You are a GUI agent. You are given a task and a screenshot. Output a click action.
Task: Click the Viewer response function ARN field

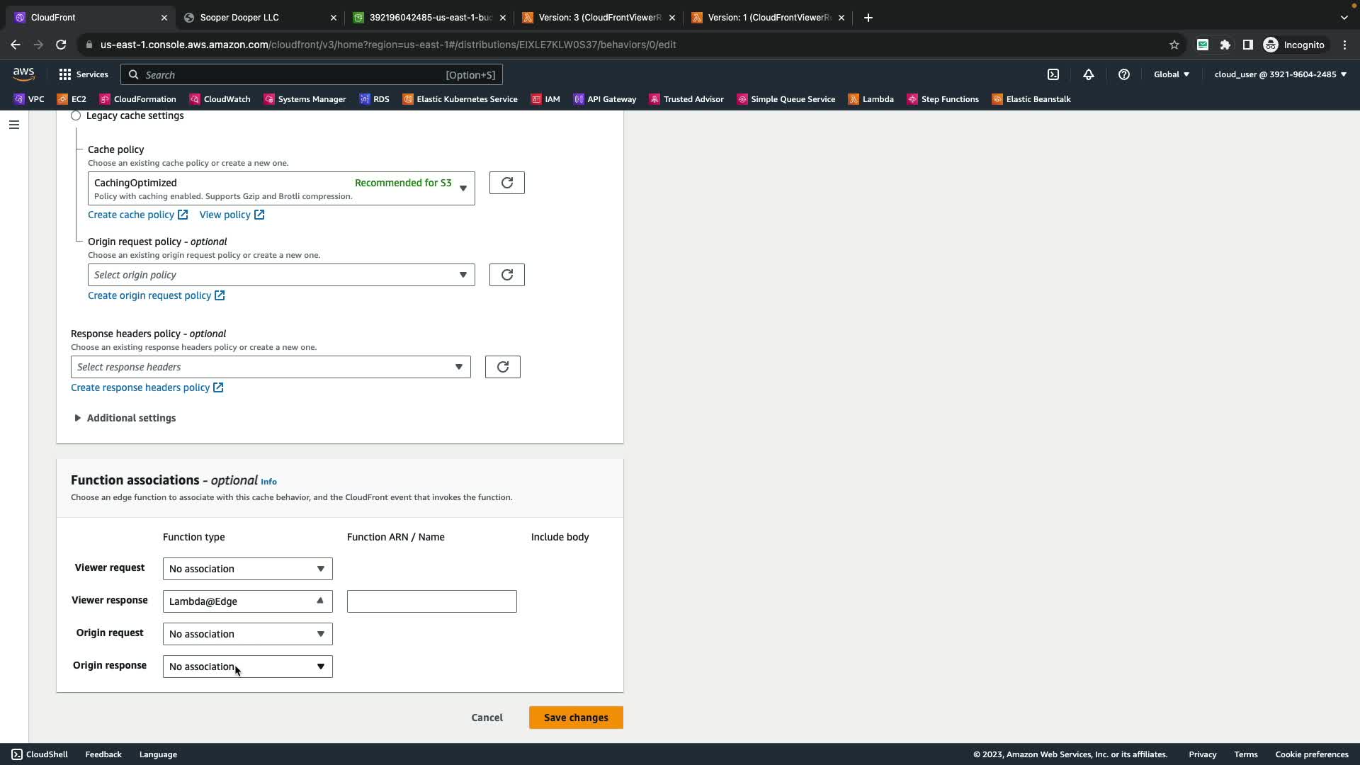pos(431,601)
